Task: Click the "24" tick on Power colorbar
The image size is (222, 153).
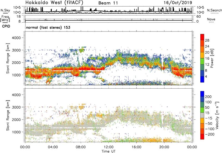Action: [x=207, y=46]
